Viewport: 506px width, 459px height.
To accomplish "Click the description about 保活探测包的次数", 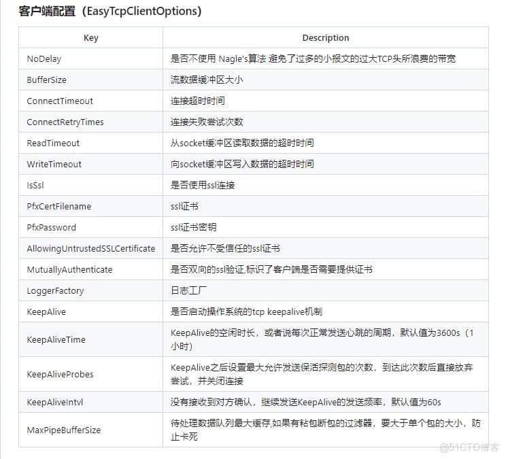I will pos(322,374).
